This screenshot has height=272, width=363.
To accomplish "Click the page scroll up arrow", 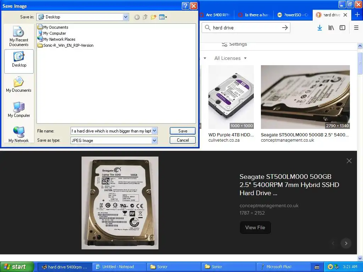I will pyautogui.click(x=360, y=46).
